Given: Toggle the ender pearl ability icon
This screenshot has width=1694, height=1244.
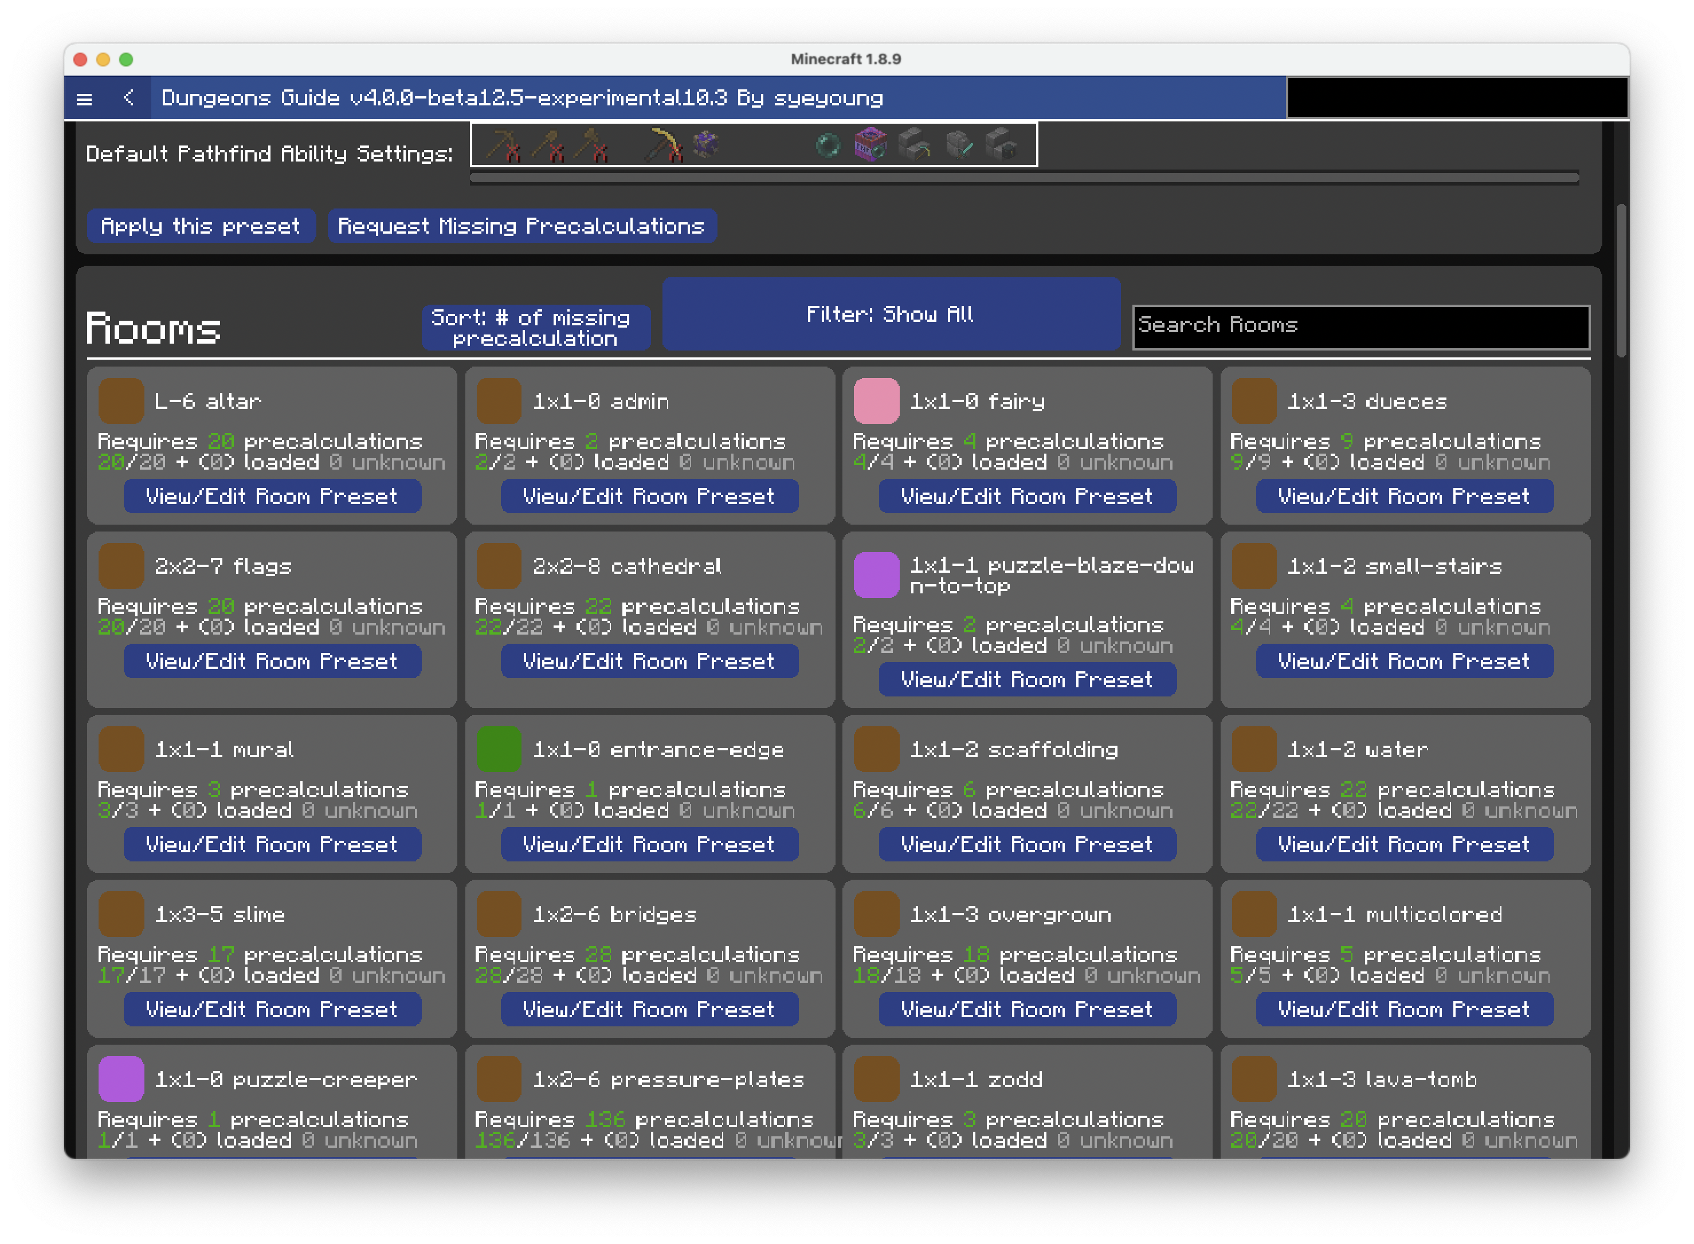Looking at the screenshot, I should point(828,144).
